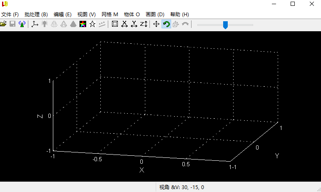Click the save floppy disk icon
Viewport: 321px width, 192px height.
point(12,24)
